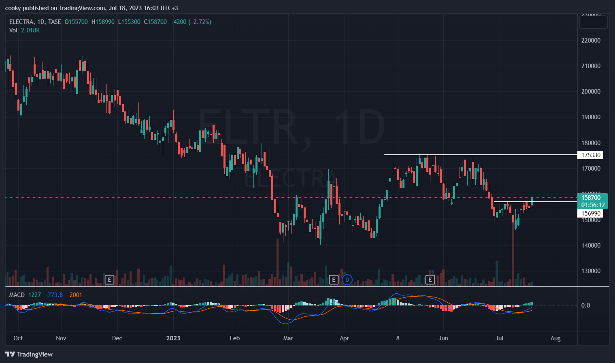Click the 0.0 label on MACD axis

[585, 305]
